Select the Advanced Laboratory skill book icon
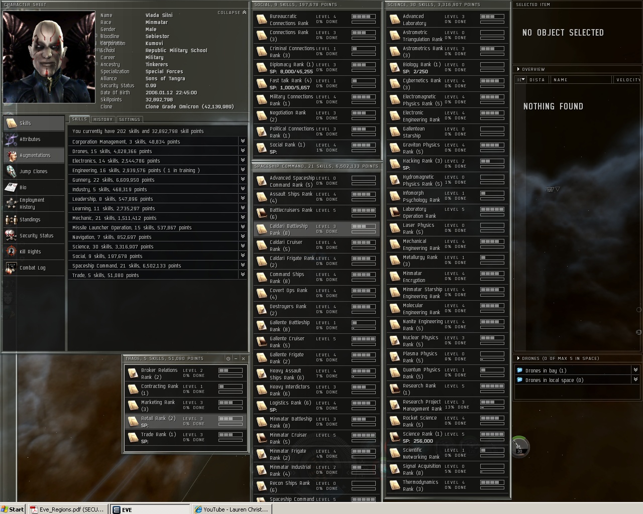 pyautogui.click(x=395, y=20)
